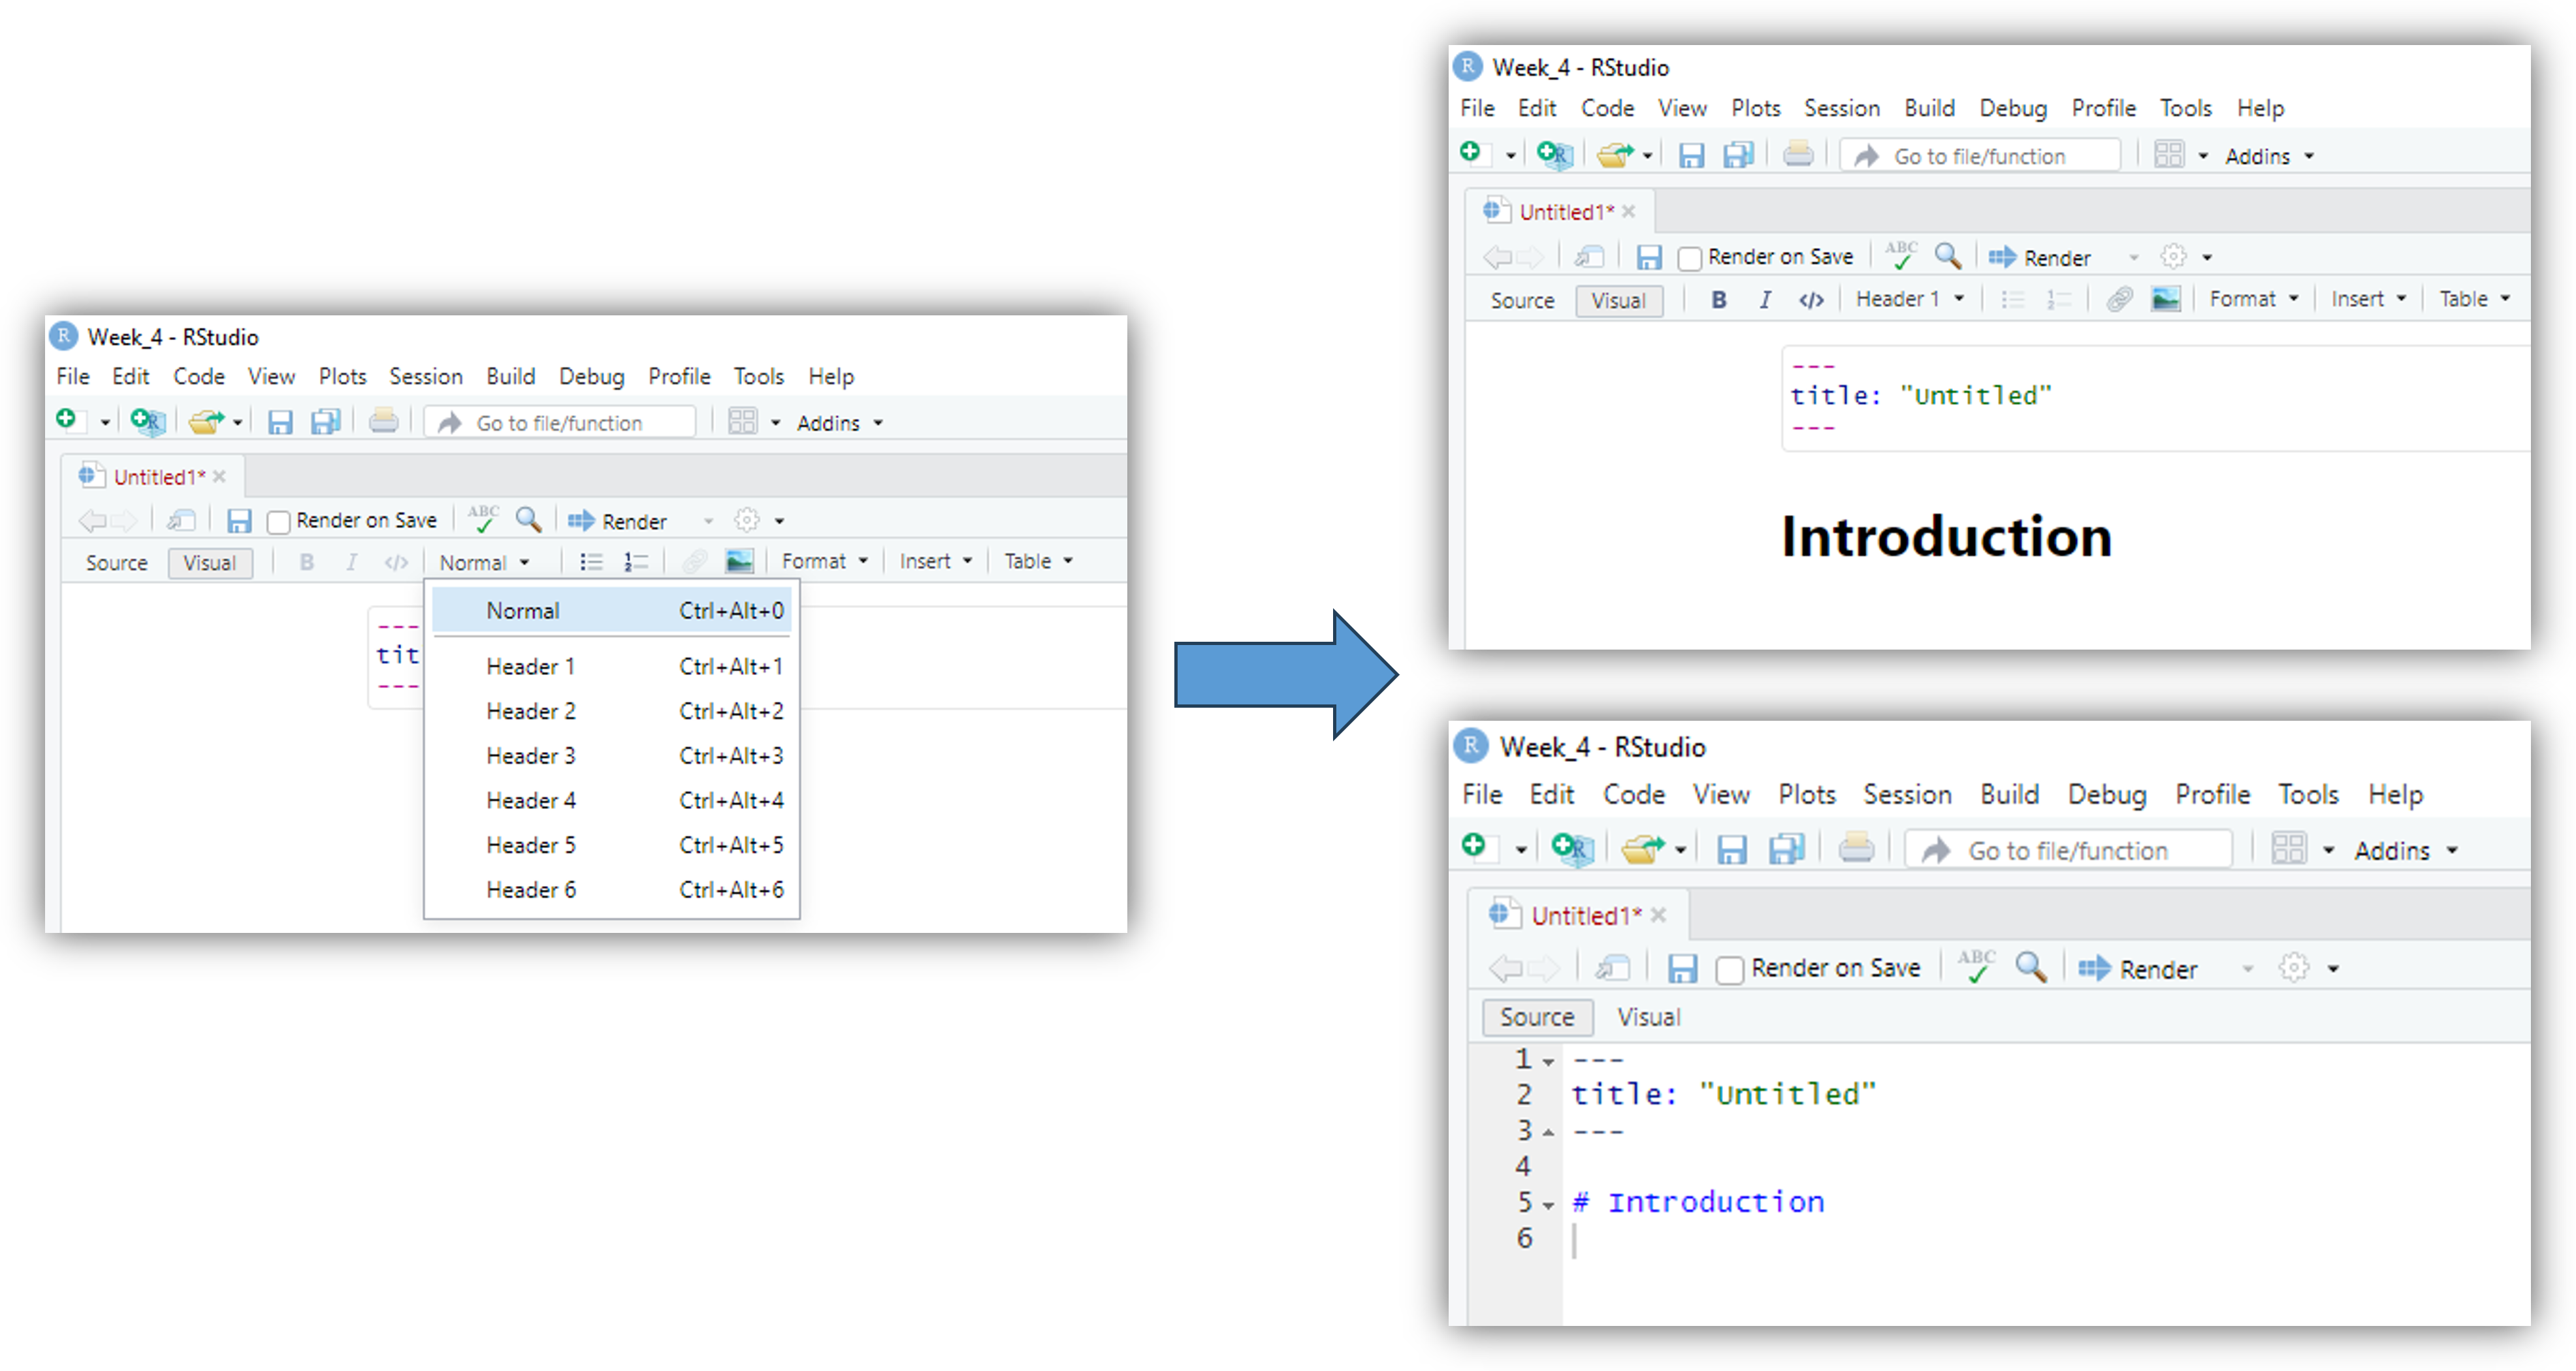Enable Render on Save checkbox
This screenshot has height=1371, width=2576.
tap(1690, 257)
